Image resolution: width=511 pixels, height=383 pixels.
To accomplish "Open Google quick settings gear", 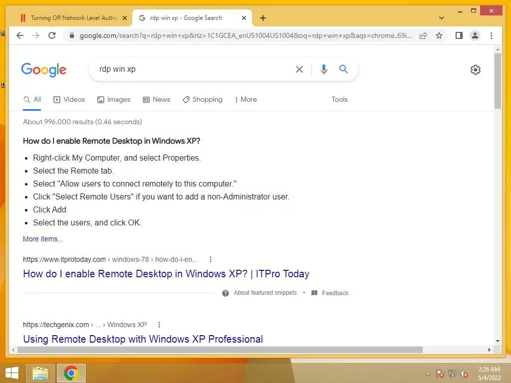I will click(x=476, y=70).
